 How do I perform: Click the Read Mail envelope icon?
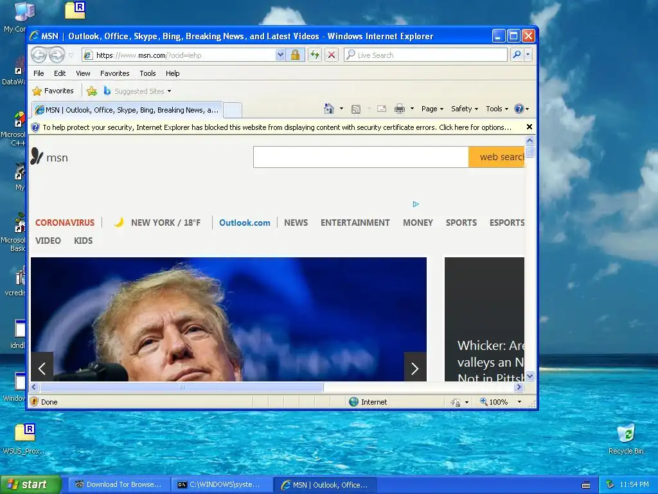pyautogui.click(x=382, y=109)
